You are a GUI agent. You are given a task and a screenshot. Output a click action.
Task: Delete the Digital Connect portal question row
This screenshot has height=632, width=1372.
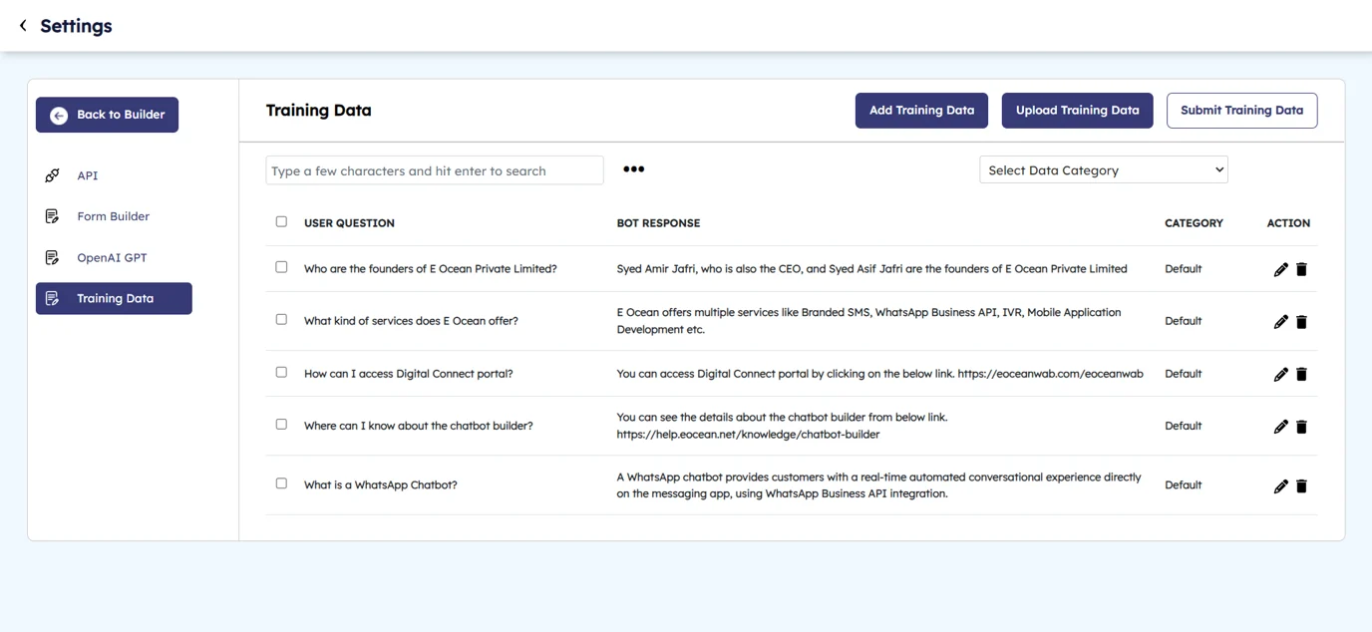tap(1301, 374)
